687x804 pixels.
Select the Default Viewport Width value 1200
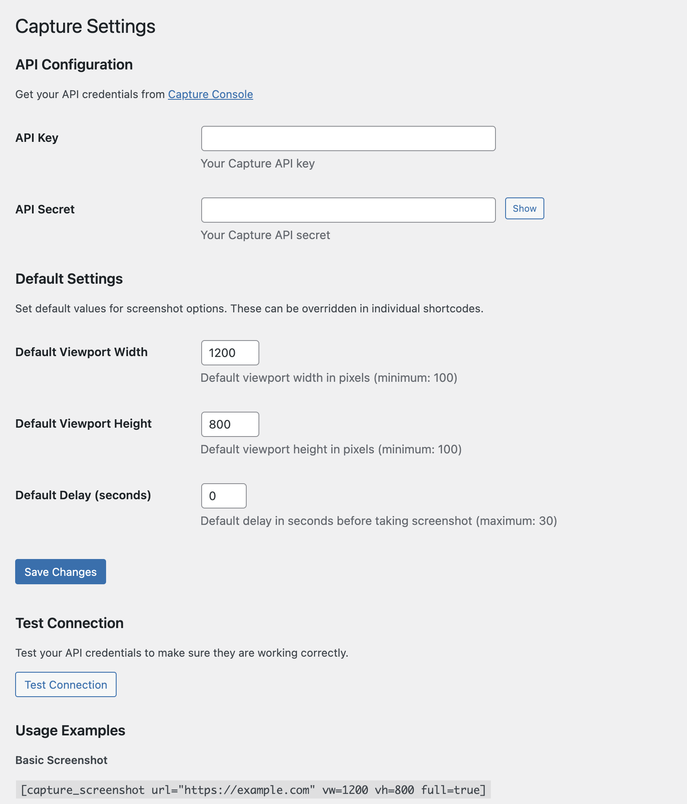tap(229, 353)
